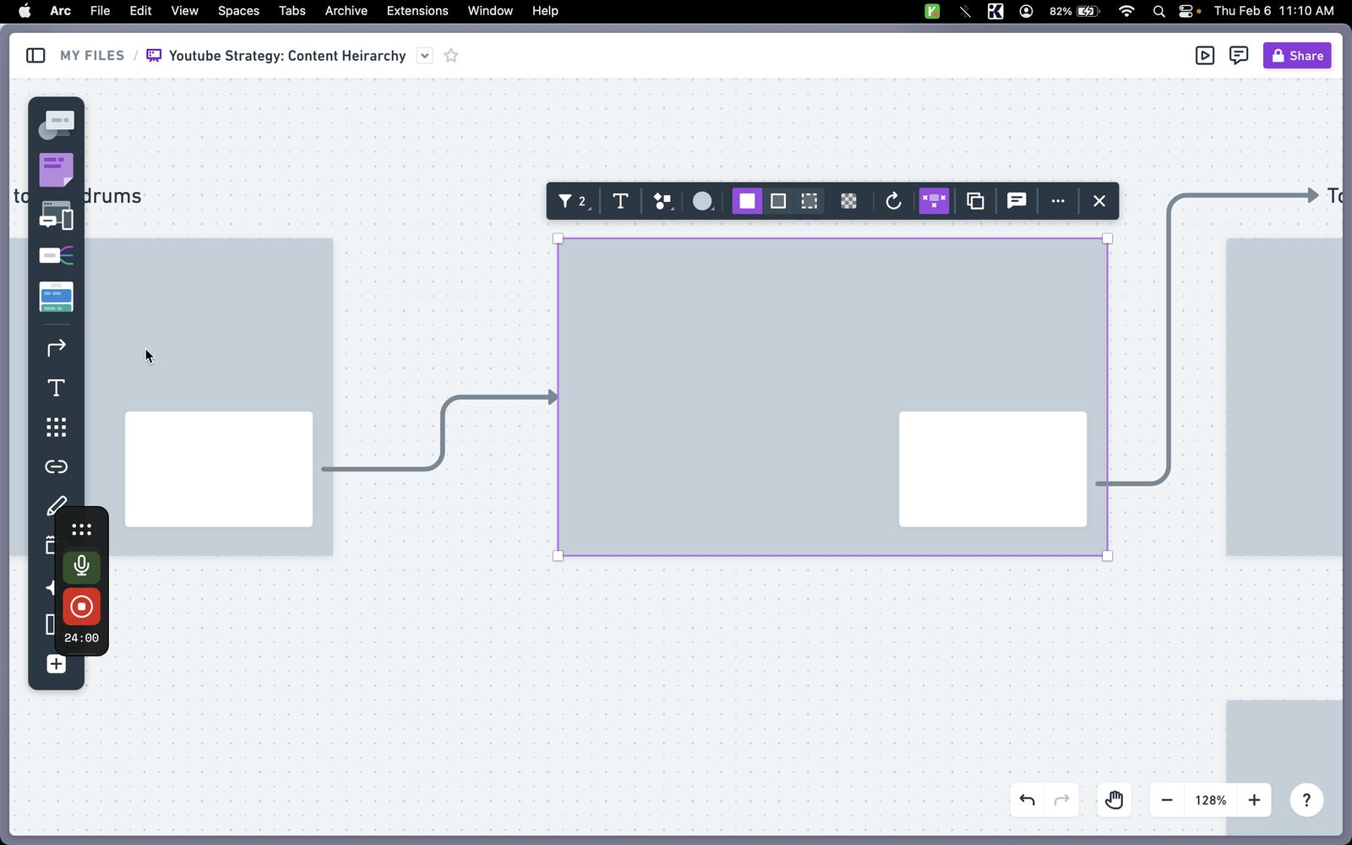Select the Text tool in left sidebar
Viewport: 1352px width, 845px height.
coord(56,388)
